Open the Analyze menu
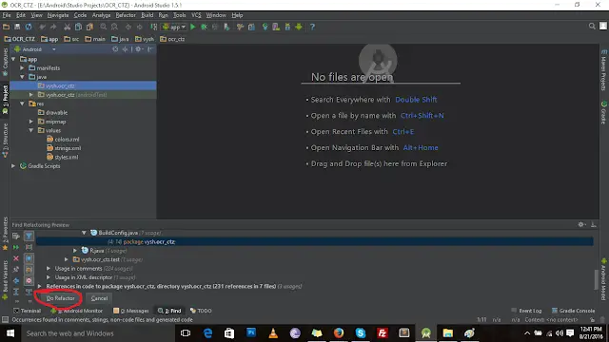The height and width of the screenshot is (342, 609). (x=102, y=15)
